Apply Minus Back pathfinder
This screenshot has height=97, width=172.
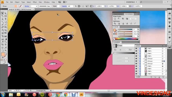[135, 23]
